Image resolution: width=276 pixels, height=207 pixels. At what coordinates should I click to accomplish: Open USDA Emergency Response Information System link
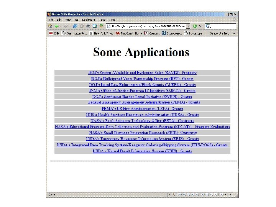(x=142, y=138)
